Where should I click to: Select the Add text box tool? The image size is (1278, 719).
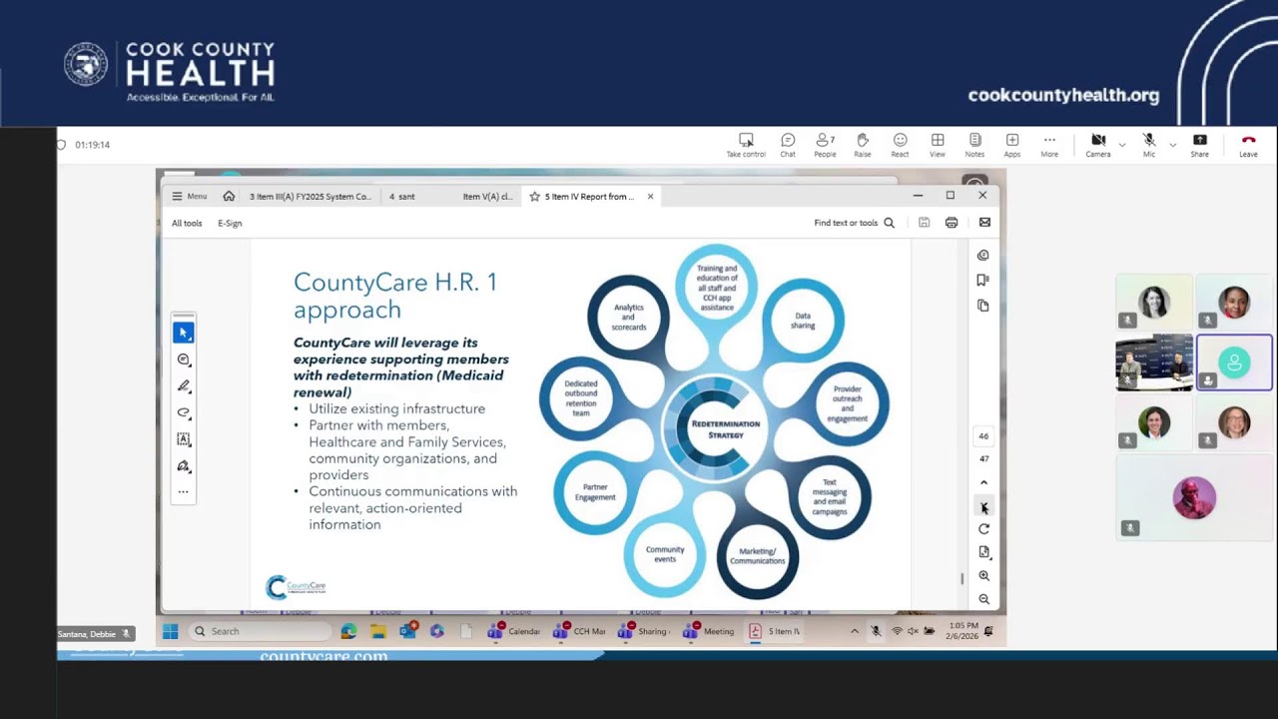click(183, 439)
